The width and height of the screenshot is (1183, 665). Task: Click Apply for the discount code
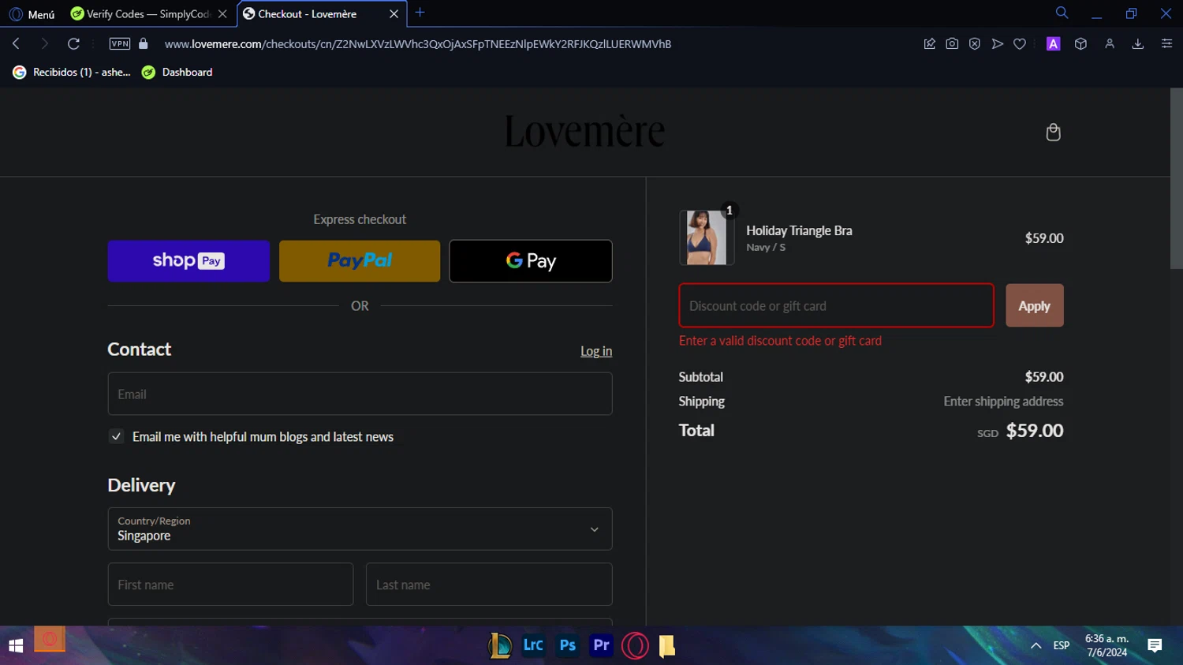pyautogui.click(x=1034, y=305)
